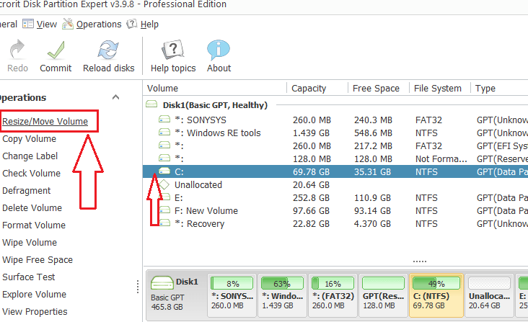Click the Redo arrow icon
The width and height of the screenshot is (528, 322).
(17, 50)
